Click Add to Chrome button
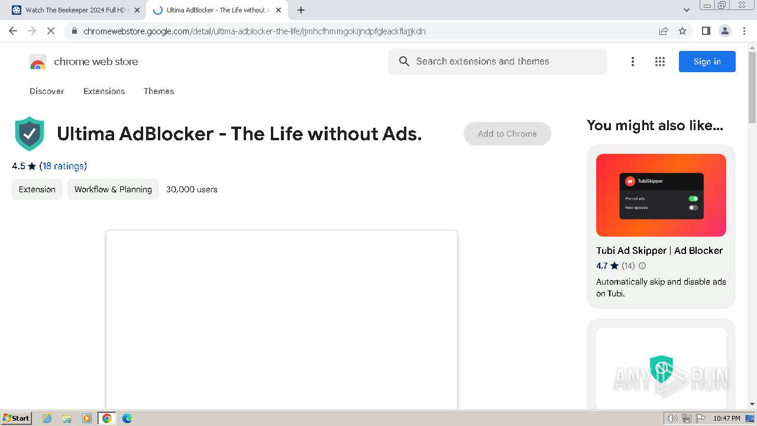757x426 pixels. (507, 134)
